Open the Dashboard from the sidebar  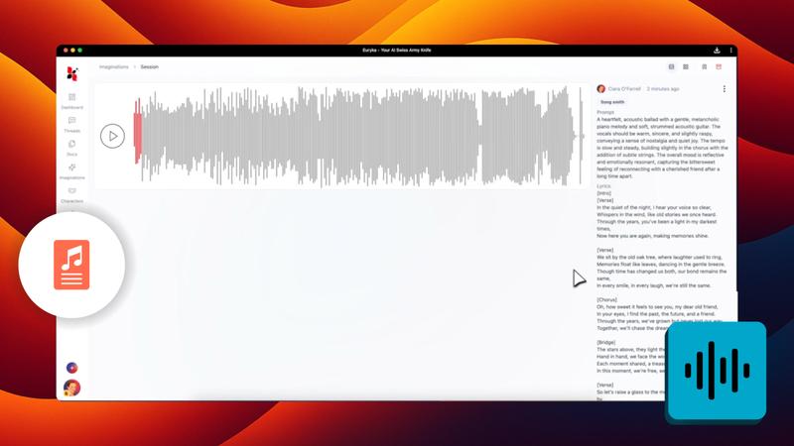click(x=71, y=101)
